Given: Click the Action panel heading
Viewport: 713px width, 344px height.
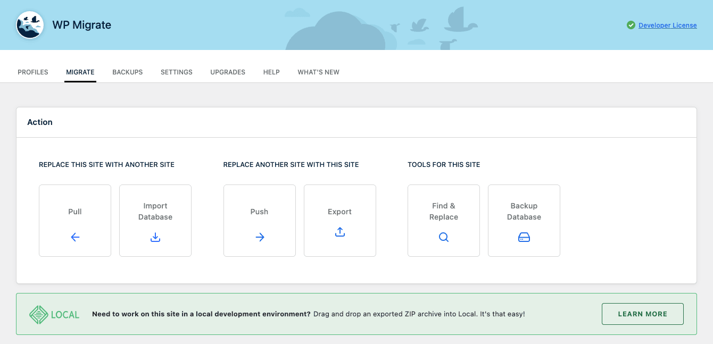Looking at the screenshot, I should coord(40,122).
